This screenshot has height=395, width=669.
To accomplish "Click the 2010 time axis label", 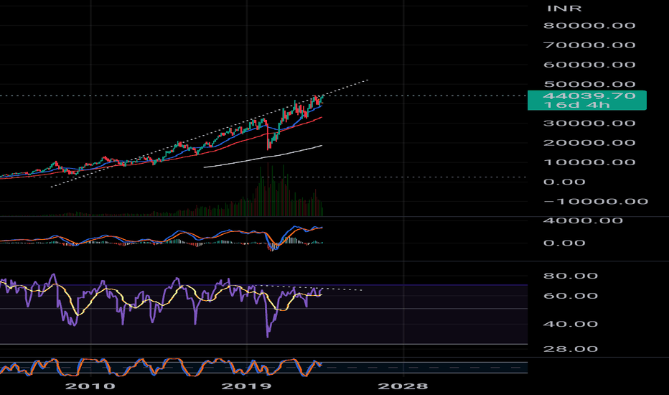I will coord(90,386).
